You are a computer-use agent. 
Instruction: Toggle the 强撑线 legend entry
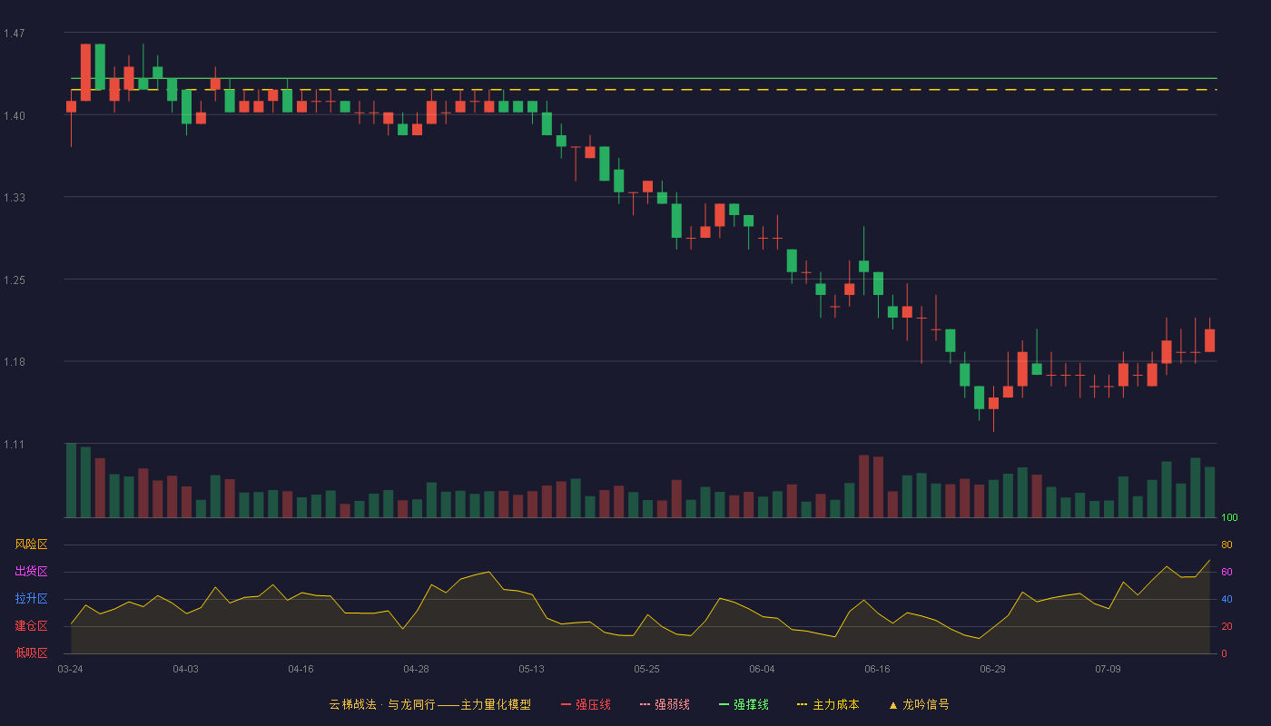click(744, 704)
